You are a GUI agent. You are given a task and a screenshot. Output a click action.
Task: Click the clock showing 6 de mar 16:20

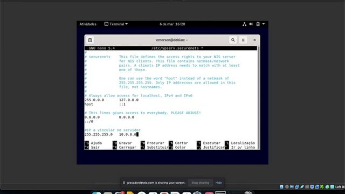tap(172, 24)
